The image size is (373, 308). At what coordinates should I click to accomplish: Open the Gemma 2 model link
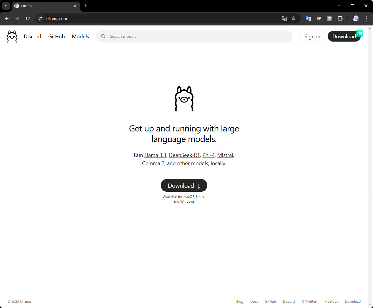pos(153,163)
